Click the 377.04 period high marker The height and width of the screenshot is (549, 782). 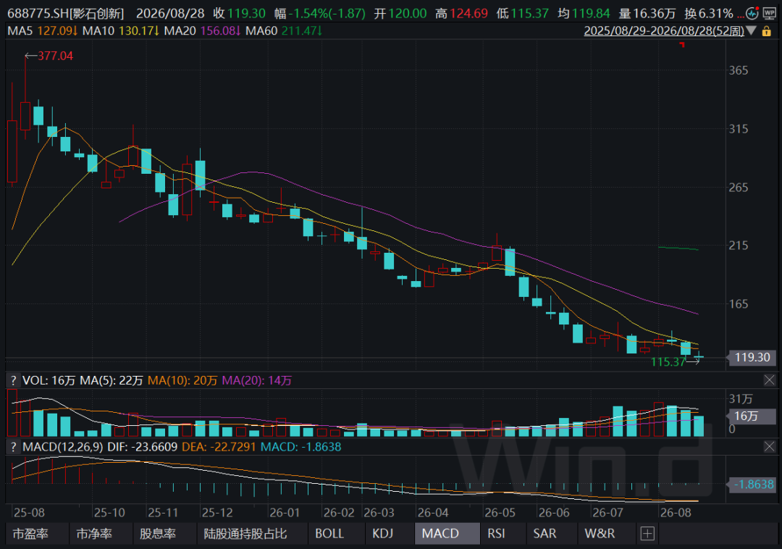[x=55, y=56]
